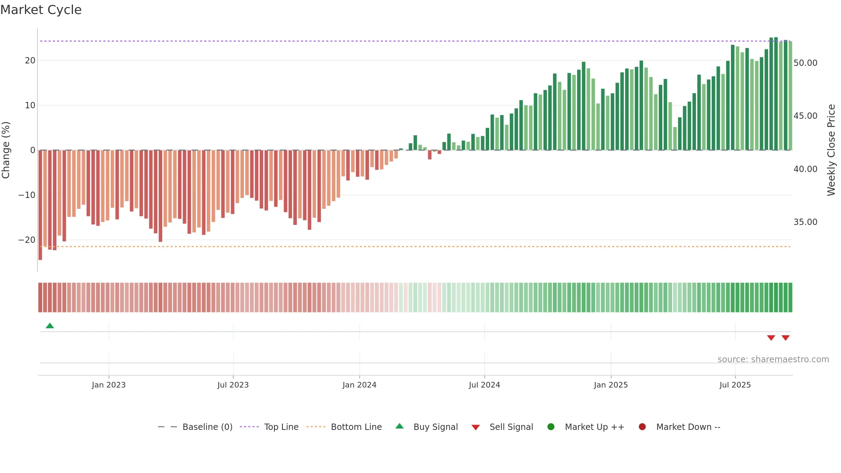Click the −20 change tick label

tap(27, 240)
